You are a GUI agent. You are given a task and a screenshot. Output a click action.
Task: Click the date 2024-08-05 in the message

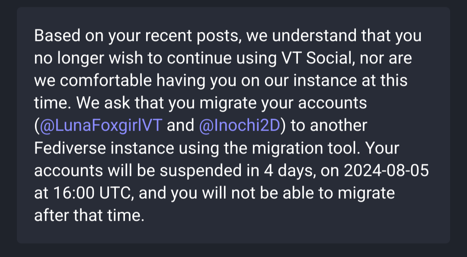tap(386, 170)
